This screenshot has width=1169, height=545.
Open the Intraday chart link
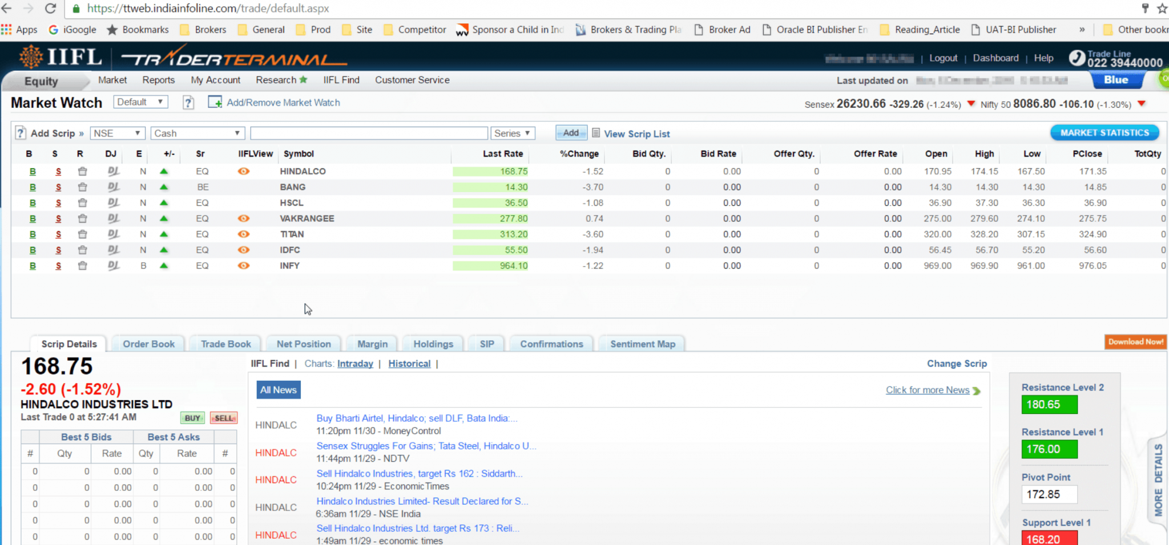355,364
